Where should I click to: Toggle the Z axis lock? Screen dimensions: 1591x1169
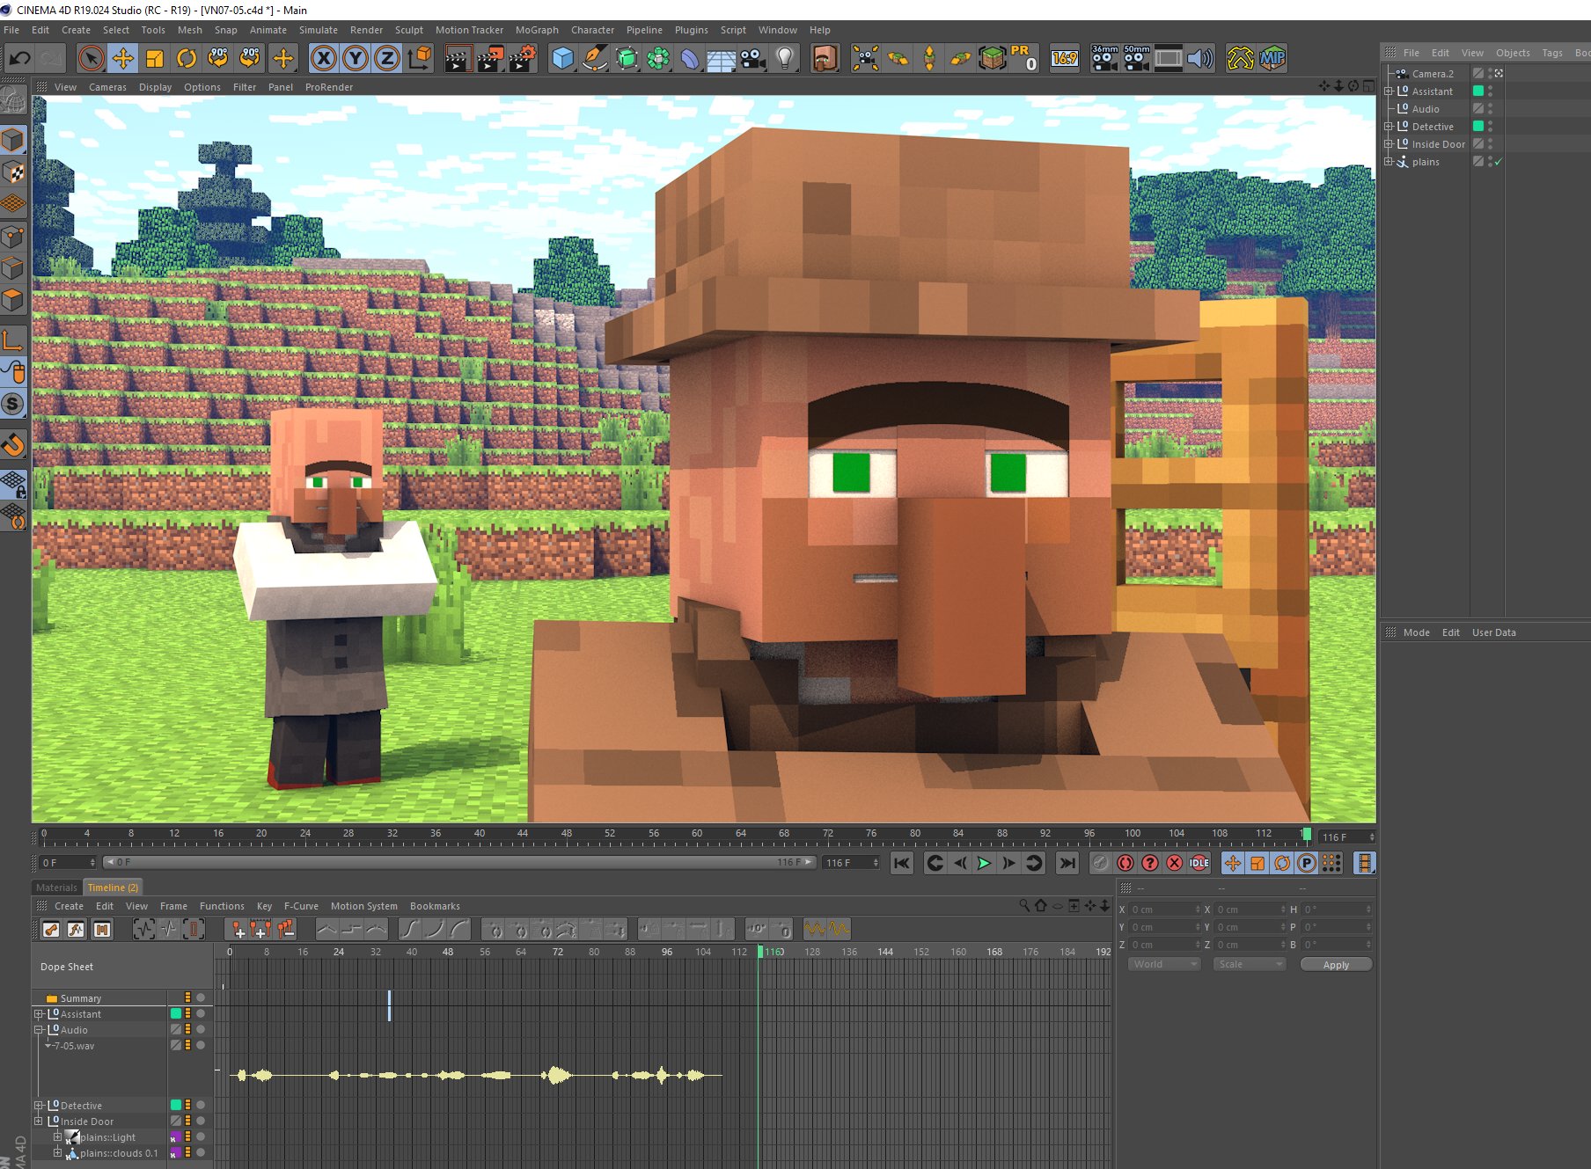[387, 59]
